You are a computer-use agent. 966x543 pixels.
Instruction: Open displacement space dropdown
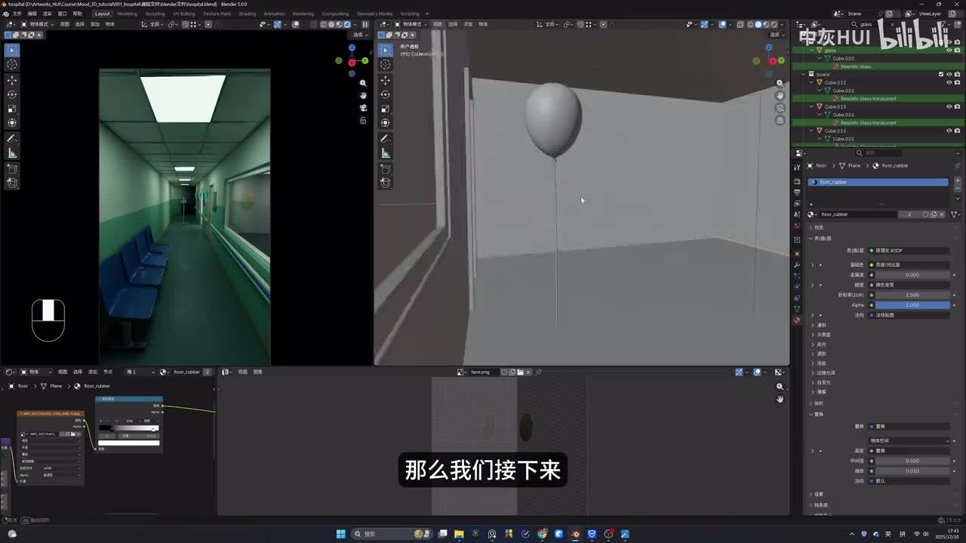[x=910, y=440]
